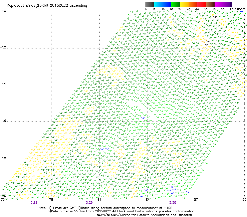Click the 'NOAA/NESDIS/Center for Satellite Applications' credit
247x217 pixels.
click(x=144, y=215)
